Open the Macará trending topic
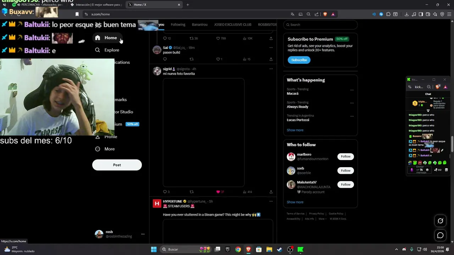454x255 pixels. pyautogui.click(x=293, y=93)
